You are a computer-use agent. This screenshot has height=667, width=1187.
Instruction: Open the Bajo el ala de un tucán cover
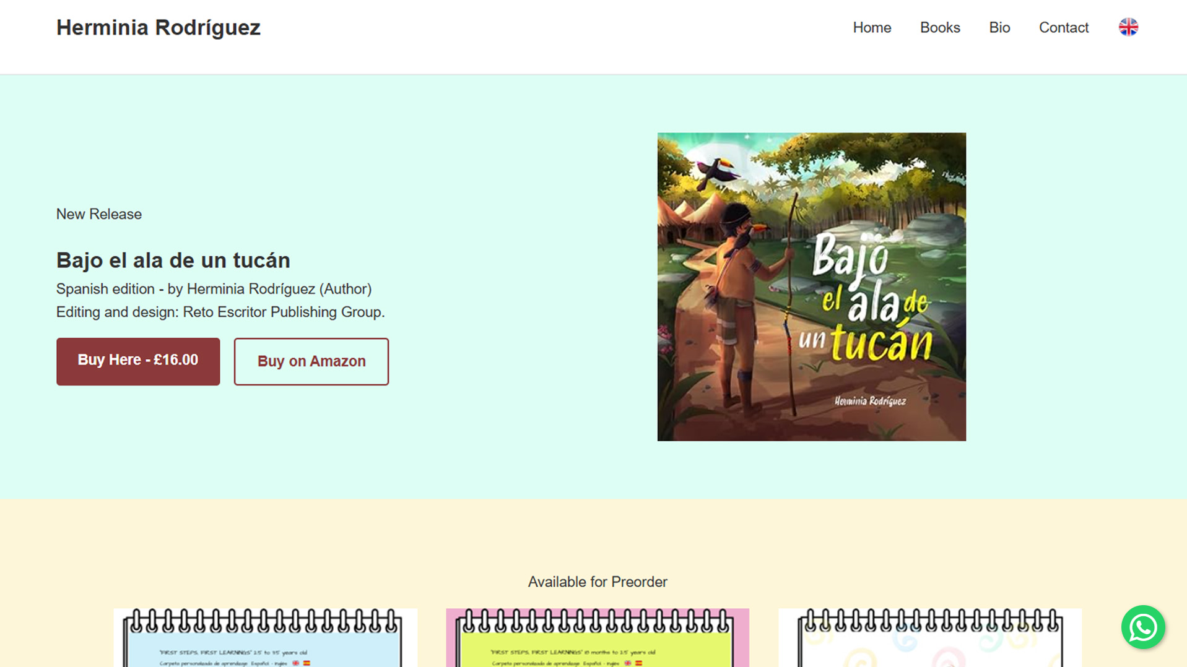coord(811,286)
